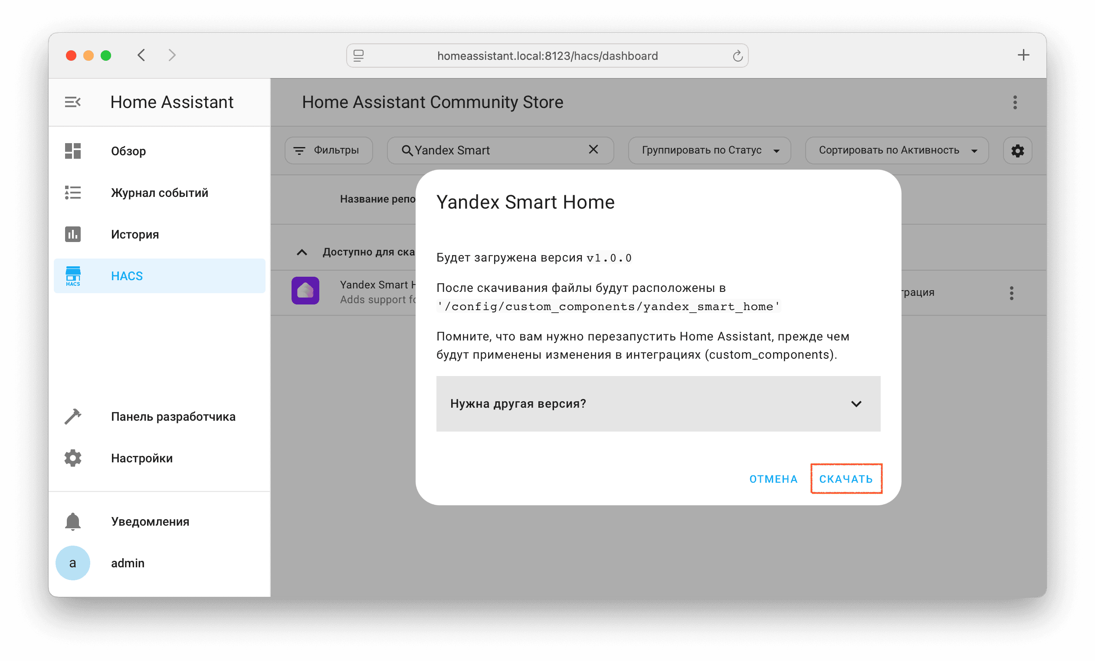Clear the Yandex Smart search text
The width and height of the screenshot is (1095, 661).
coord(593,150)
